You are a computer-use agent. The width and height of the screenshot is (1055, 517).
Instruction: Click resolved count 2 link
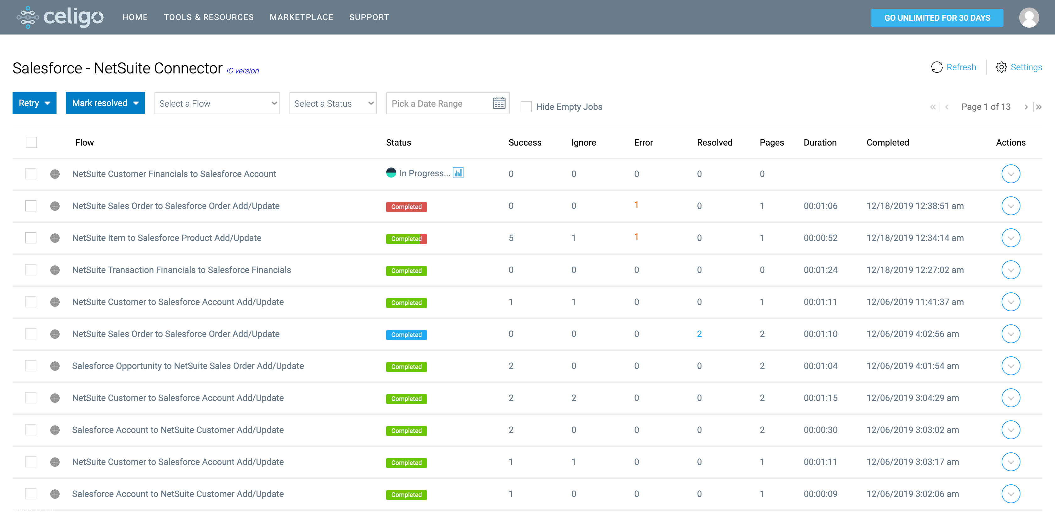tap(699, 334)
